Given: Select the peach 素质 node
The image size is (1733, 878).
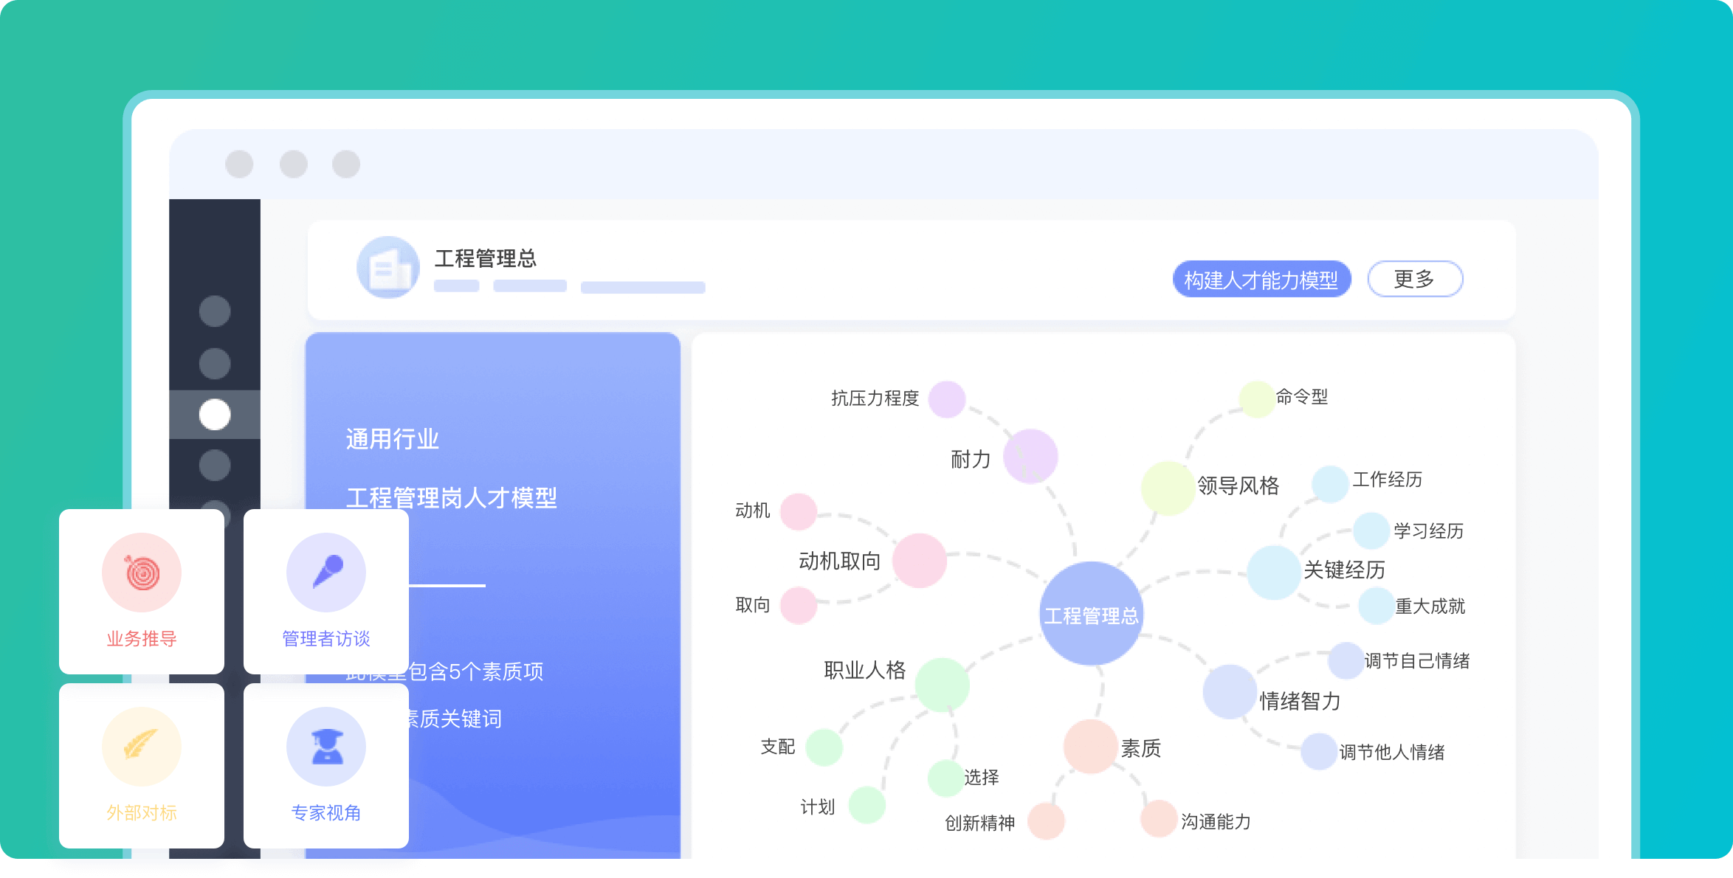Looking at the screenshot, I should [1090, 747].
